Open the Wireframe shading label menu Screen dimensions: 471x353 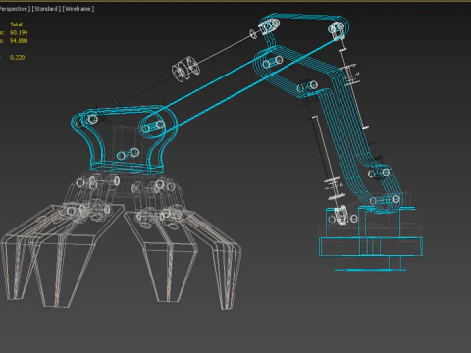pos(78,9)
